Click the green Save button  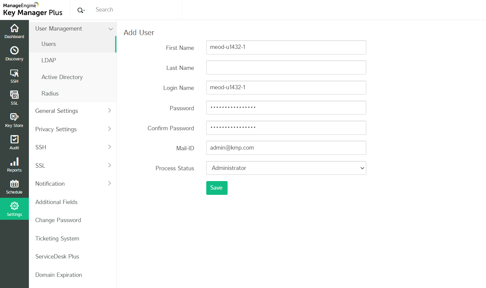point(216,188)
